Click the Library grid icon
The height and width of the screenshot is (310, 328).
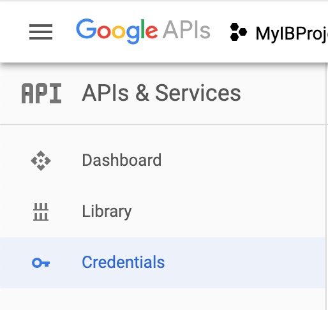pyautogui.click(x=41, y=212)
